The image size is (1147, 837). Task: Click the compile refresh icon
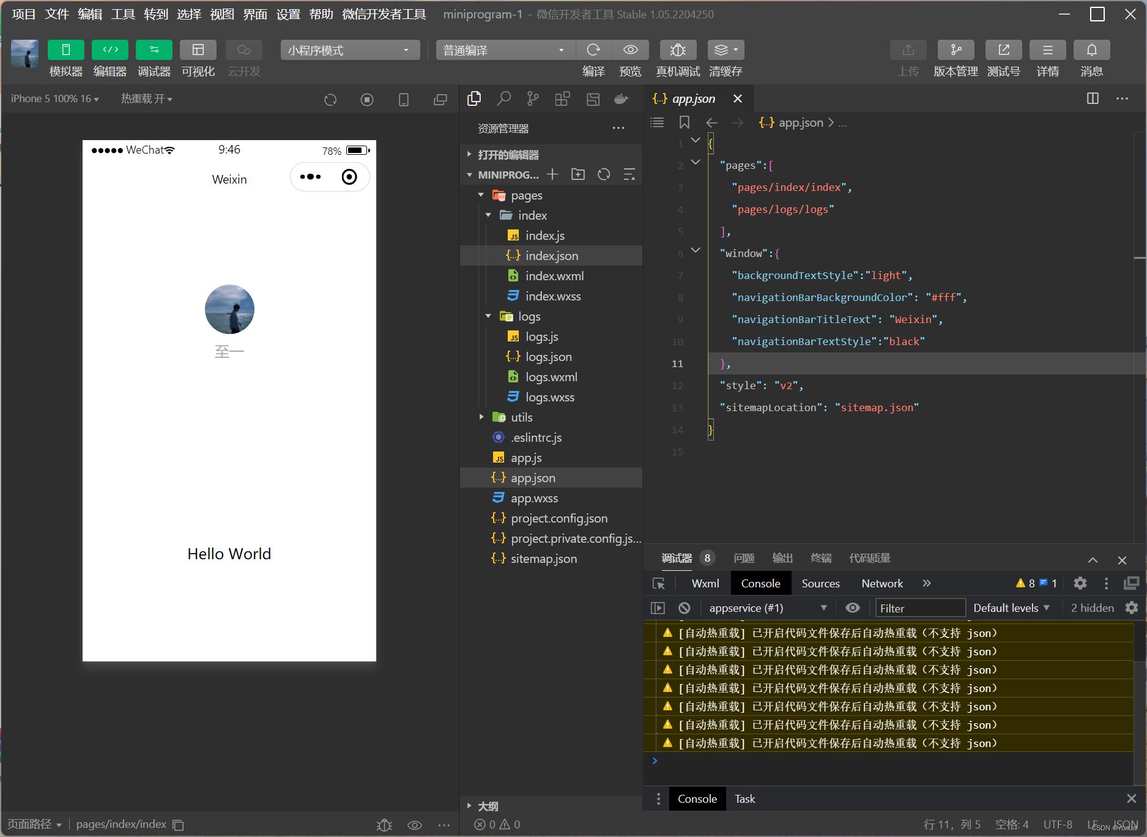coord(593,50)
